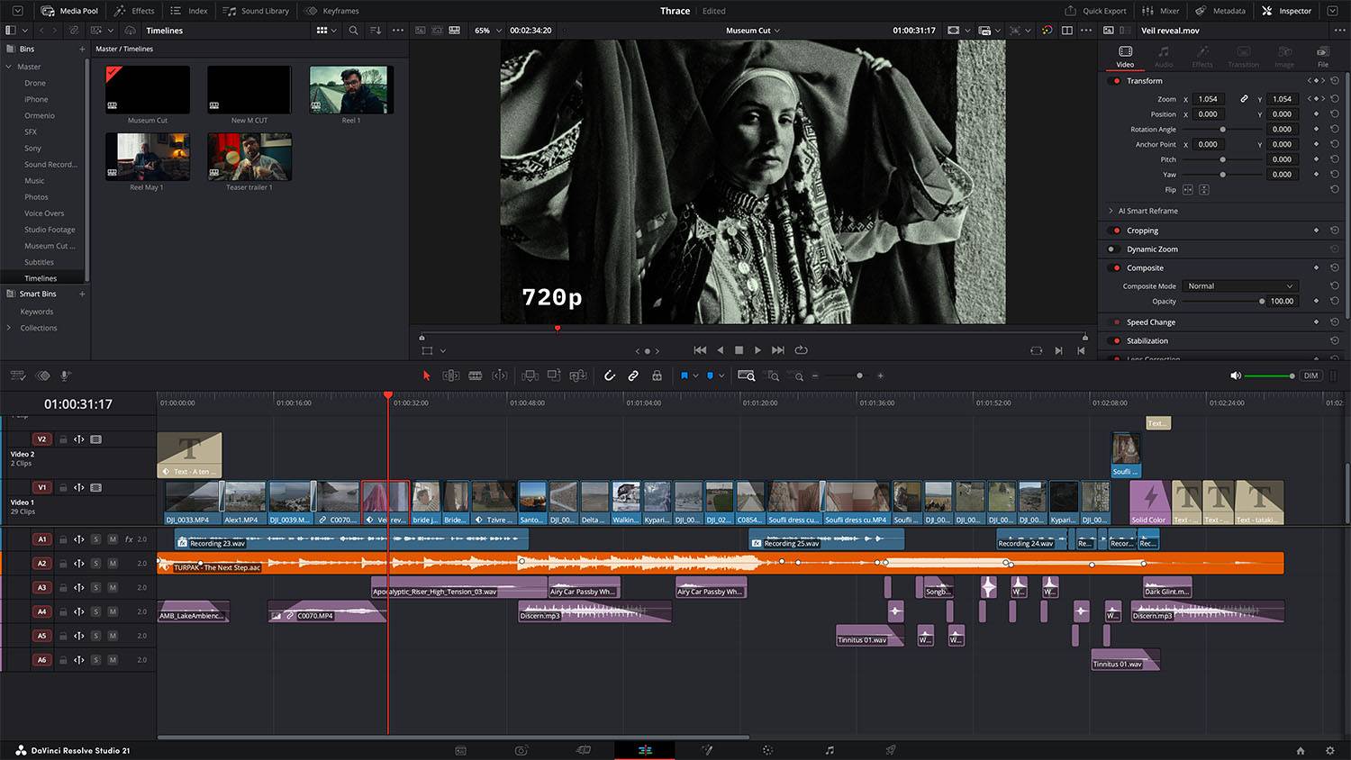The image size is (1351, 760).
Task: Go to the Fairlight music note page
Action: point(830,750)
